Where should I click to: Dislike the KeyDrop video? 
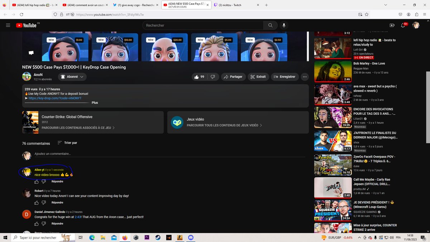point(212,77)
